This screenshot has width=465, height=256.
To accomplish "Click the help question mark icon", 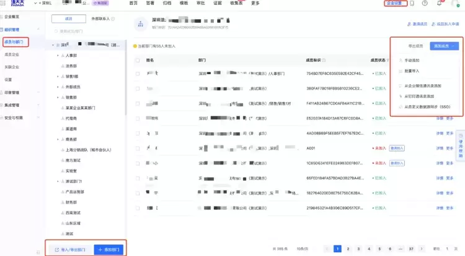I will coord(425,3).
